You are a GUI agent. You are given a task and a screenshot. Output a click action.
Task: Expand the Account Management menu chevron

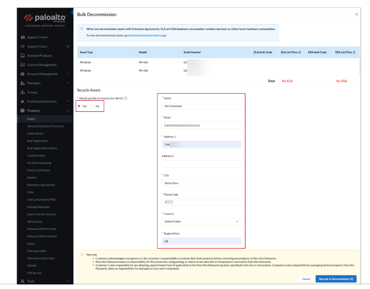tap(68, 74)
